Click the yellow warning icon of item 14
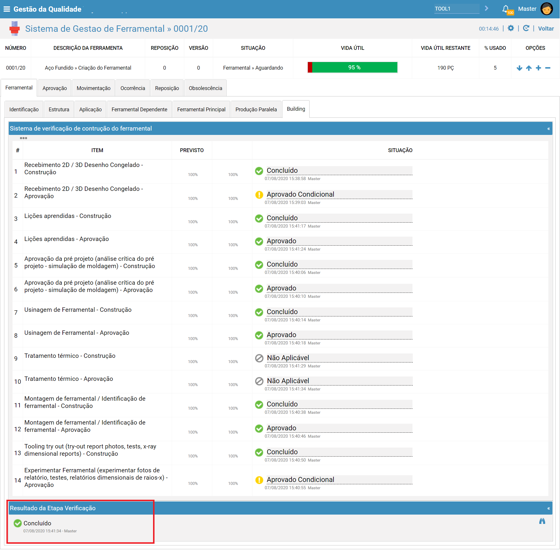Viewport: 560px width, 551px height. tap(259, 480)
